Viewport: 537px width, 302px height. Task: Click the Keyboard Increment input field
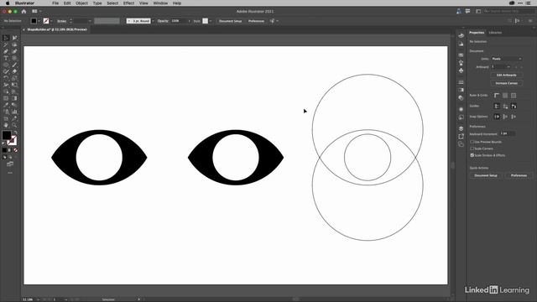pyautogui.click(x=507, y=133)
